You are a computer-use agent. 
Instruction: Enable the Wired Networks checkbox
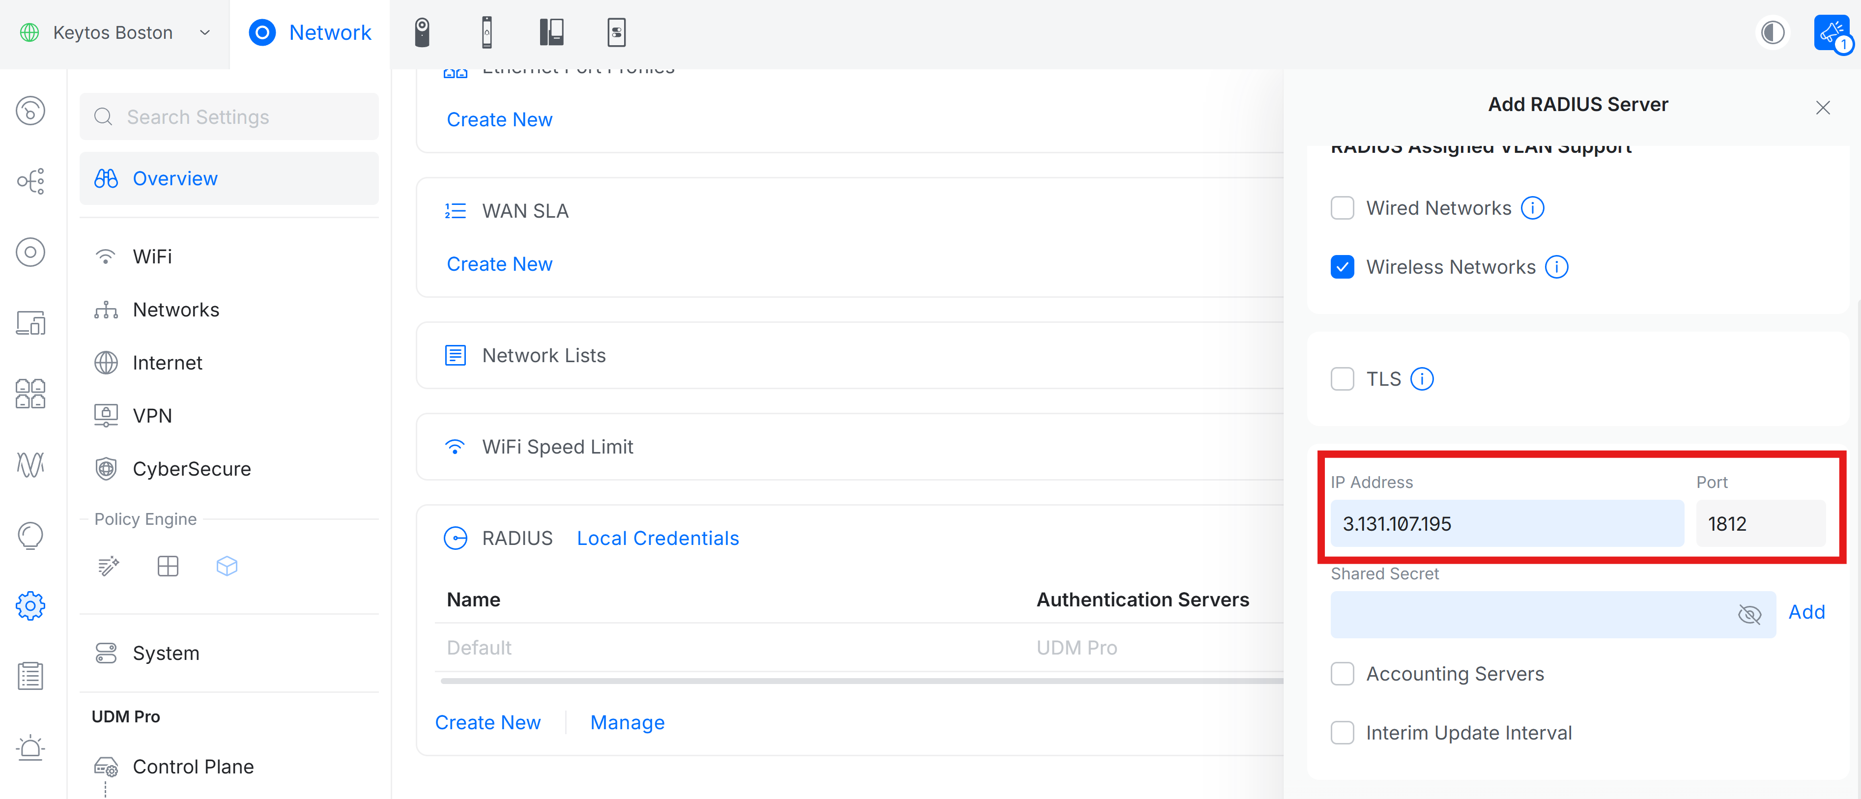1342,207
